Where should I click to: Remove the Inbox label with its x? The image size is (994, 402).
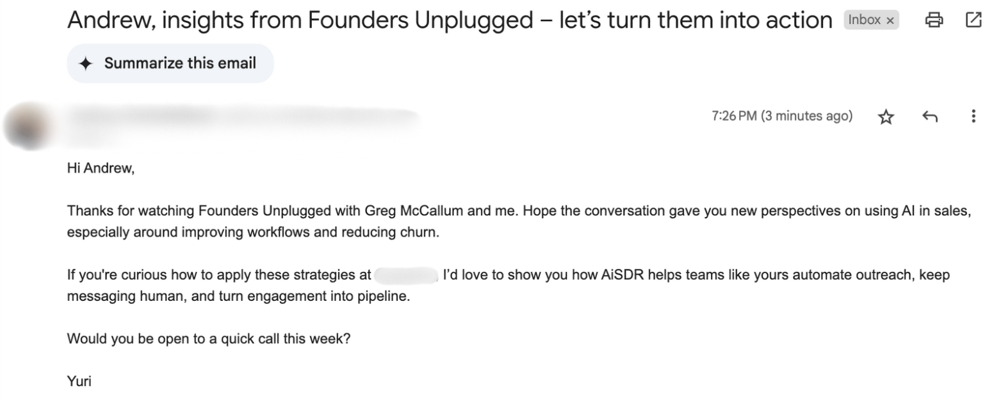coord(890,20)
